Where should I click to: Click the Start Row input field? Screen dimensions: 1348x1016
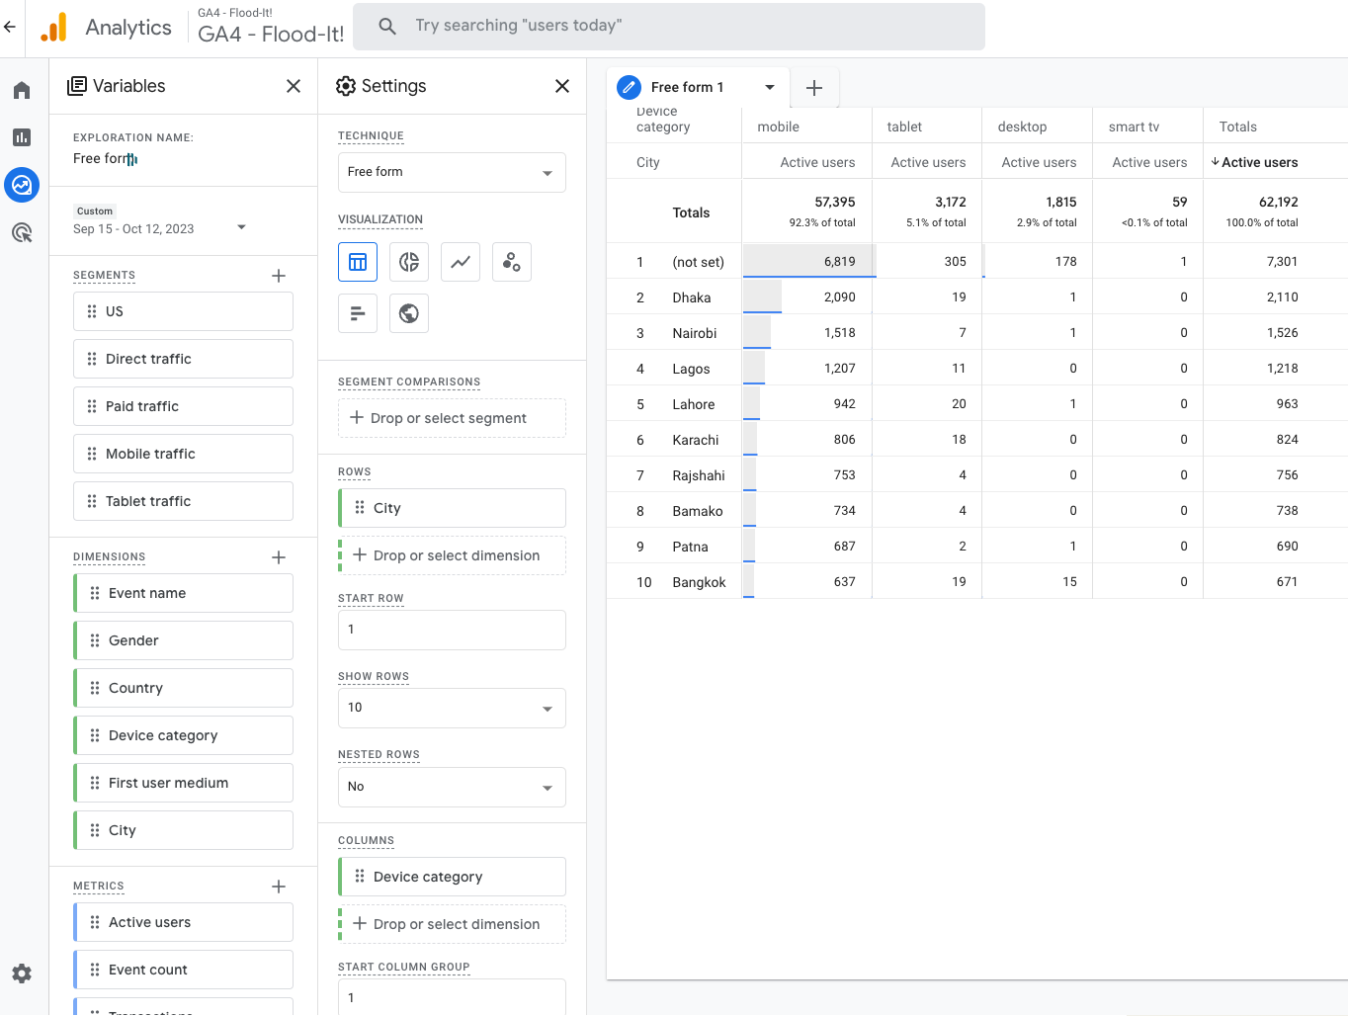(452, 630)
